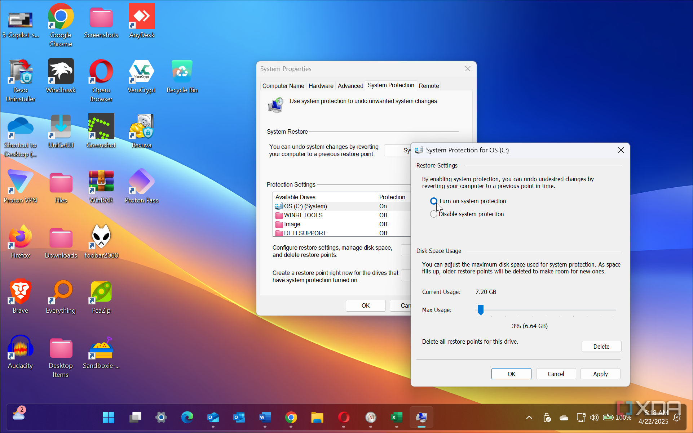Switch to the Remote tab
693x433 pixels.
click(428, 86)
